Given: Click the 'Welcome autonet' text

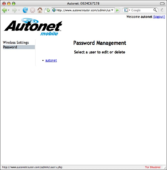Looking at the screenshot, I should pos(139,17).
